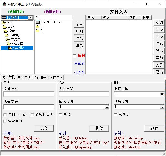The width and height of the screenshot is (166, 156).
Task: Click the folder icon beside D:\
Action: [4, 22]
